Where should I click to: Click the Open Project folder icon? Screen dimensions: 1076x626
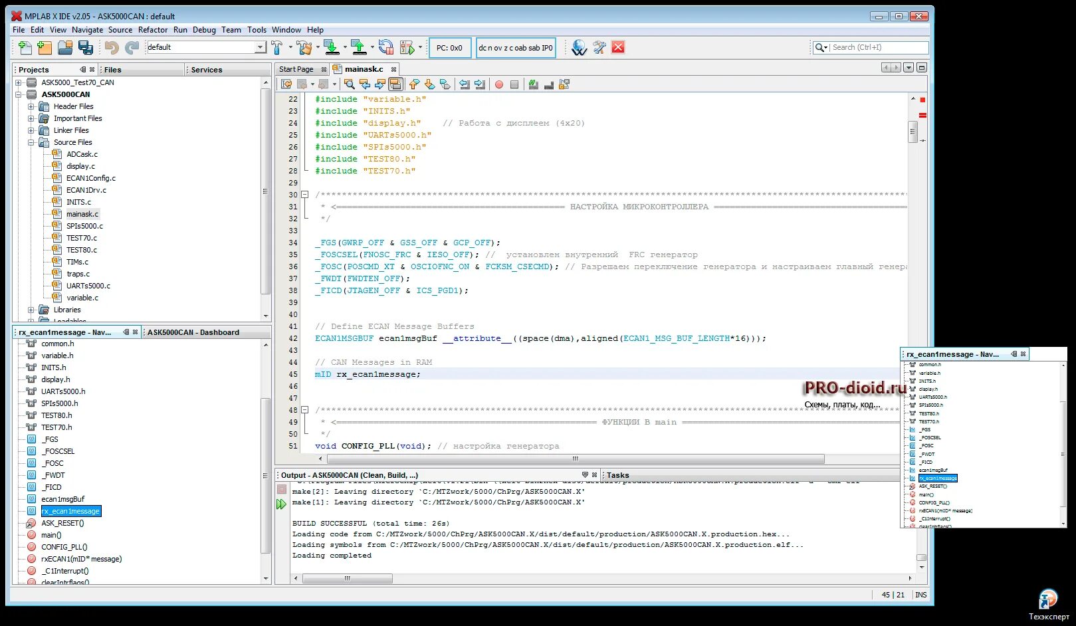(x=65, y=47)
